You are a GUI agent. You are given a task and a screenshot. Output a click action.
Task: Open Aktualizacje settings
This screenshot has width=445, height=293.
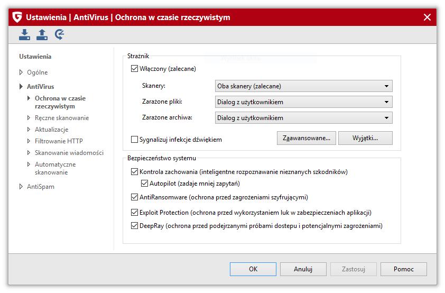(52, 130)
